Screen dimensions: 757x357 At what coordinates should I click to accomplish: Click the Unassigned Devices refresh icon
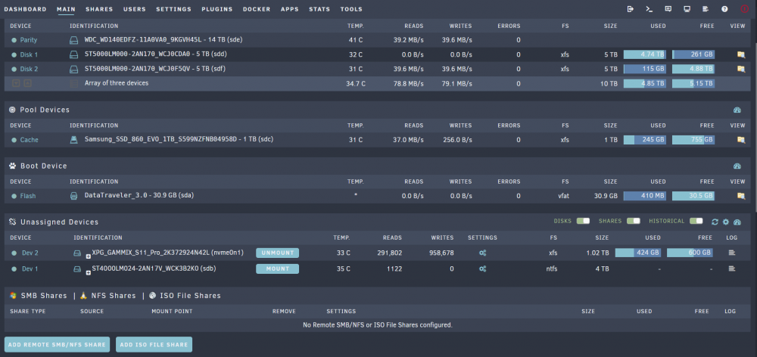(x=715, y=222)
